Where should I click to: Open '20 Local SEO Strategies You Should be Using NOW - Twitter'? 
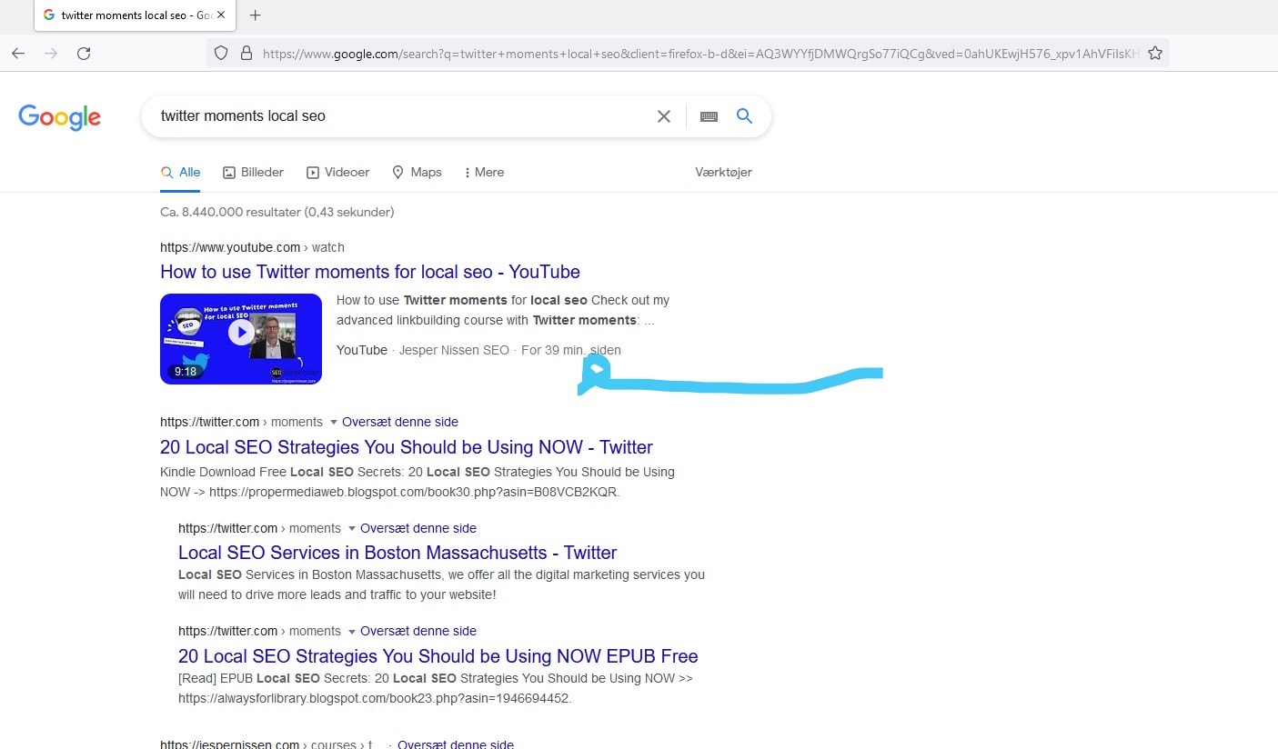(407, 447)
